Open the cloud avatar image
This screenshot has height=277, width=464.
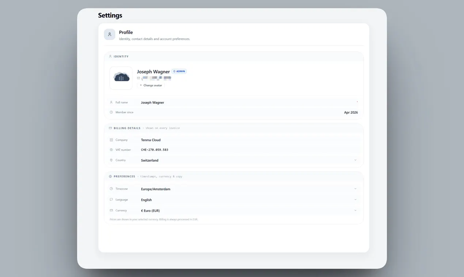(121, 78)
